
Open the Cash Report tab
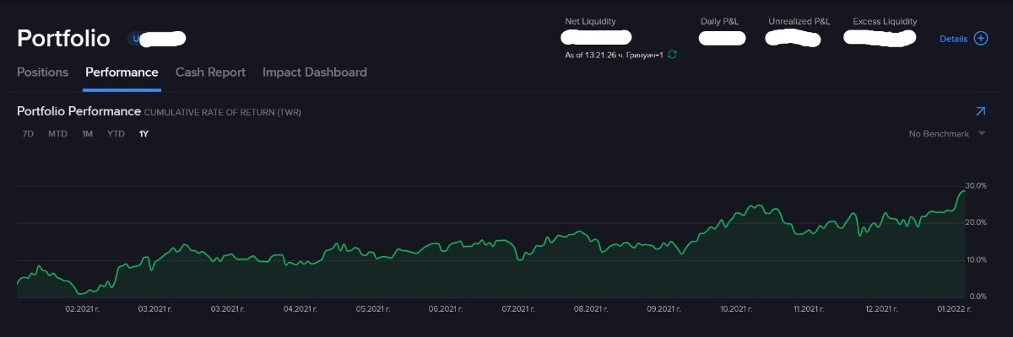(x=210, y=72)
